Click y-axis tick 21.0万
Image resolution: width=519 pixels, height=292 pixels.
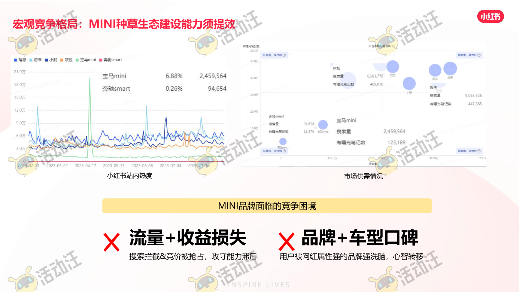click(20, 72)
